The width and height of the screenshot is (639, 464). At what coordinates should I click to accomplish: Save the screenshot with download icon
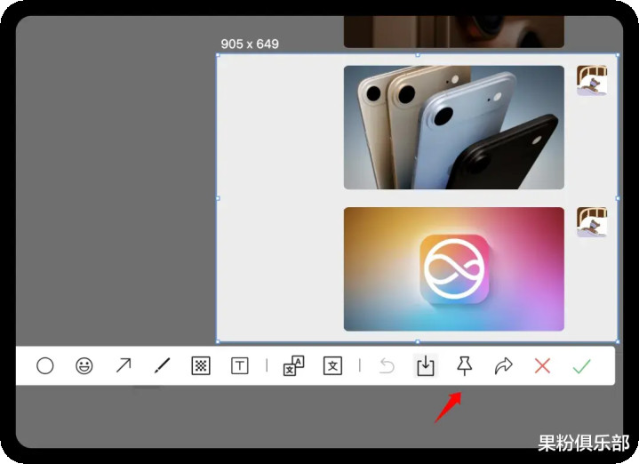426,365
